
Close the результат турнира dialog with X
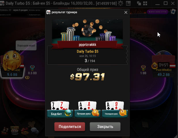click(x=126, y=12)
